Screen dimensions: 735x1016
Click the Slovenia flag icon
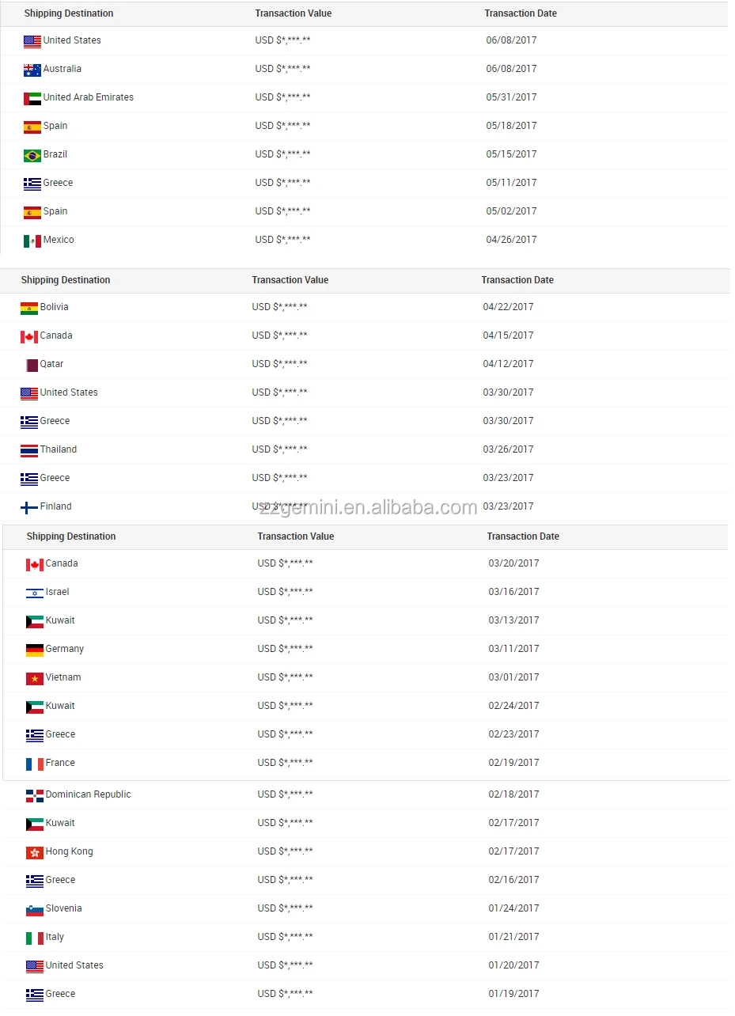tap(35, 909)
